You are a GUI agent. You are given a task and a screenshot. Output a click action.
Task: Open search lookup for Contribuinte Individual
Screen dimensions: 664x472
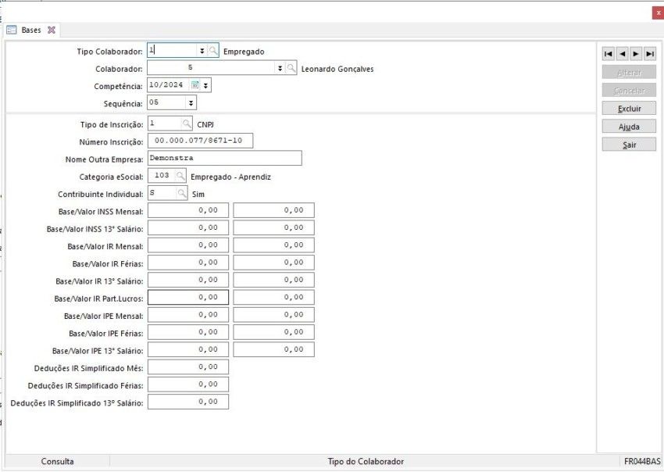[x=182, y=194]
